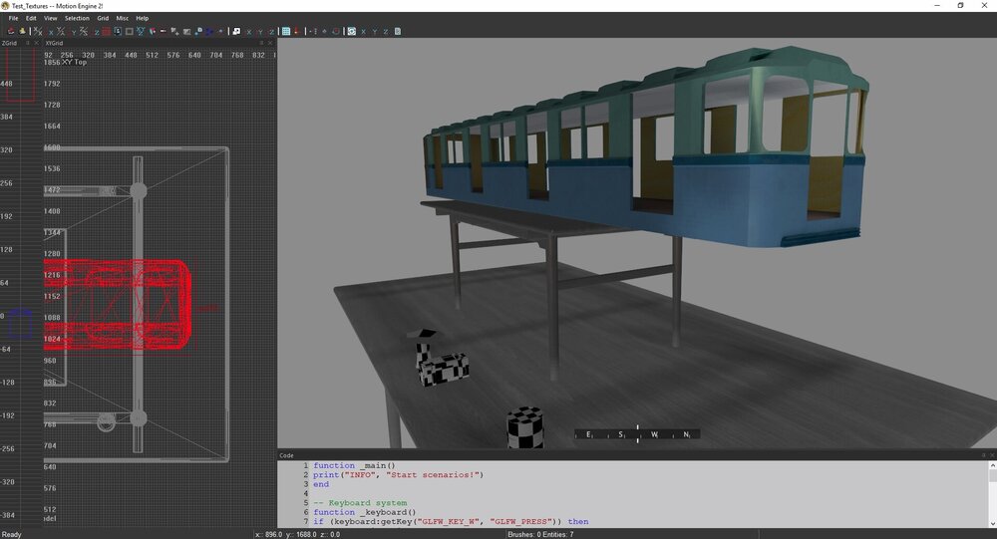Click the highlighted grid icon in toolbar
Screen dimensions: 997x539
pyautogui.click(x=285, y=31)
